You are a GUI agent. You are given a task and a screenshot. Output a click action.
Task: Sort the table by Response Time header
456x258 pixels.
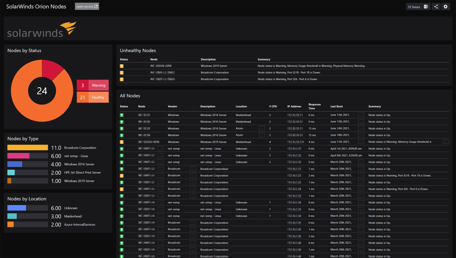[x=315, y=106]
